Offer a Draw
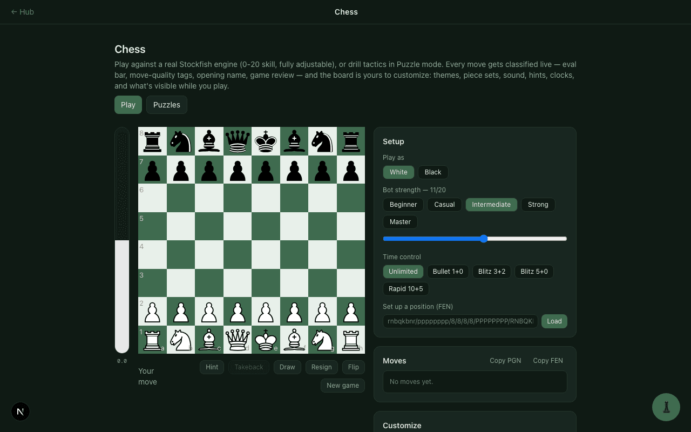 (x=287, y=367)
